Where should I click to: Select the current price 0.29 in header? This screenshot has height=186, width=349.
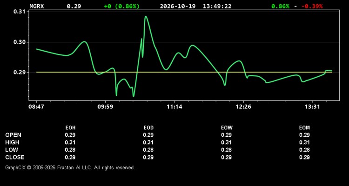(74, 6)
